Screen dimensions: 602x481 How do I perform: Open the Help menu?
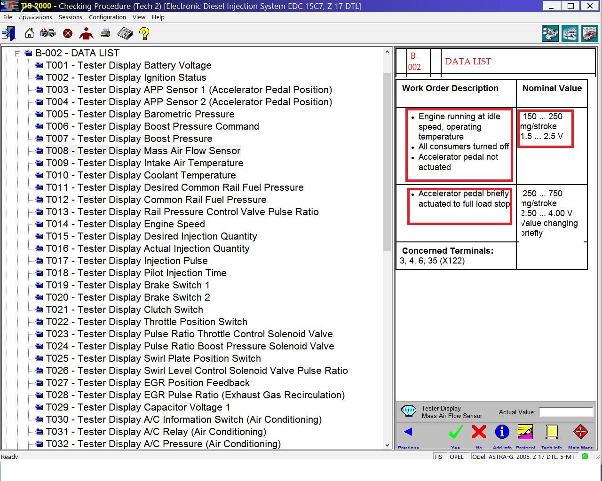point(158,17)
